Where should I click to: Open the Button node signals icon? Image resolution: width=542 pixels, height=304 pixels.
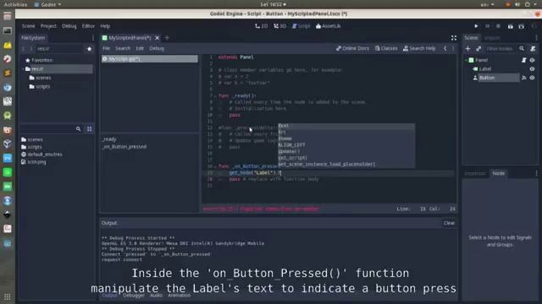click(x=524, y=78)
